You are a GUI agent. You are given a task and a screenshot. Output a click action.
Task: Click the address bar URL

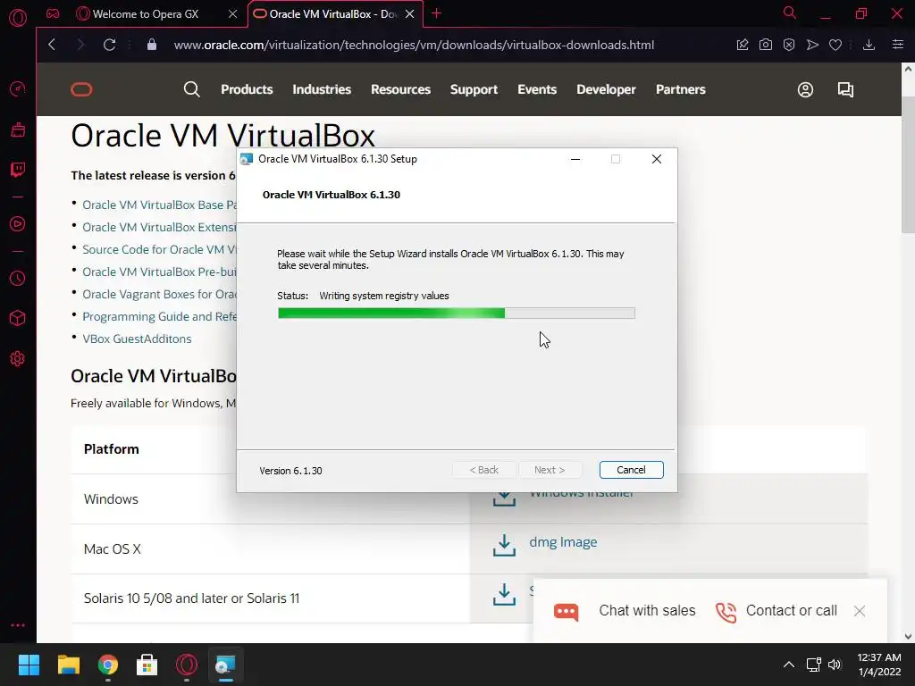tap(414, 45)
